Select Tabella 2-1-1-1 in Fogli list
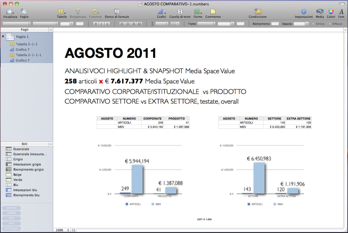Image resolution: width=348 pixels, height=233 pixels. pos(28,55)
